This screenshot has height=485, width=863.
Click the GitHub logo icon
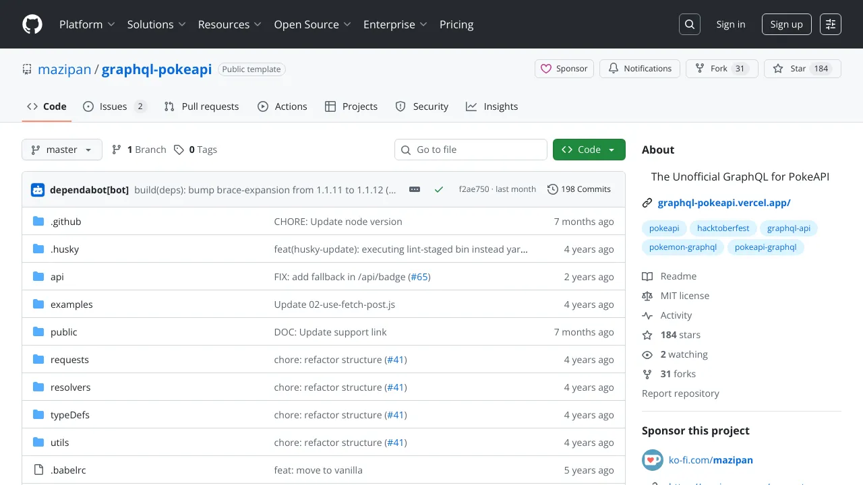click(32, 24)
